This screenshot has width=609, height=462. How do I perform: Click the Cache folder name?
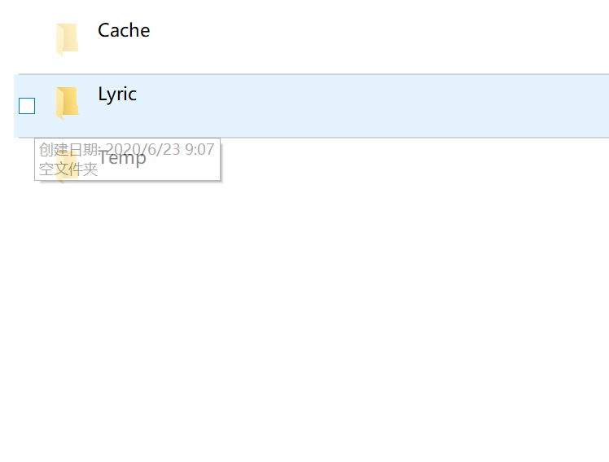[x=124, y=30]
